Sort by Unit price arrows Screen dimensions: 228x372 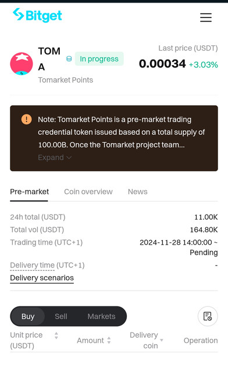click(56, 335)
